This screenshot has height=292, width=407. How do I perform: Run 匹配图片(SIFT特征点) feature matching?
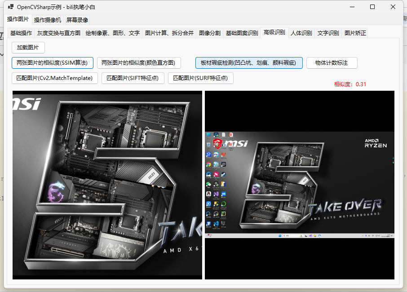coord(133,78)
